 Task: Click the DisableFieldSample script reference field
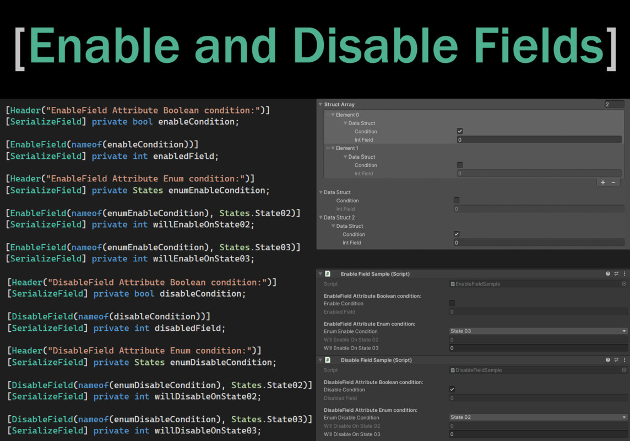click(x=538, y=370)
